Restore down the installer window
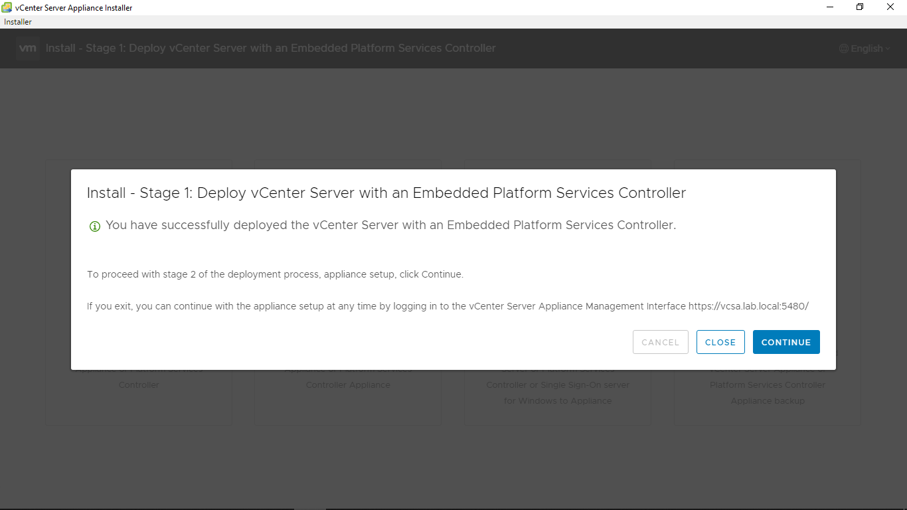The image size is (907, 510). coord(860,7)
